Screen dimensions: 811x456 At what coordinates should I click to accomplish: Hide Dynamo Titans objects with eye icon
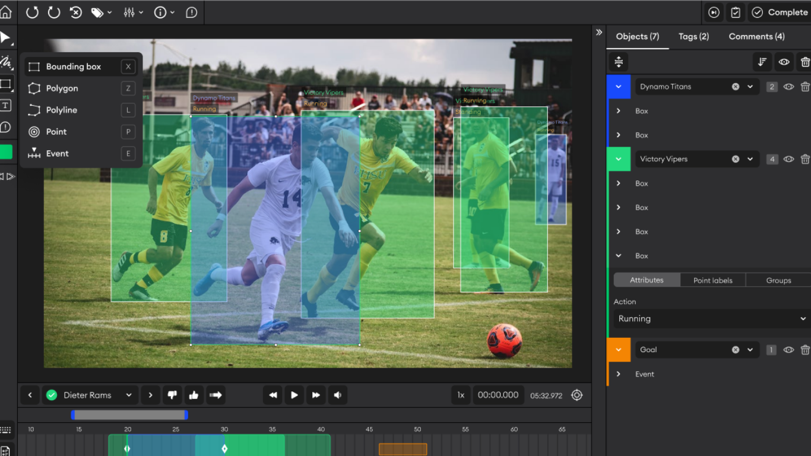(x=788, y=87)
